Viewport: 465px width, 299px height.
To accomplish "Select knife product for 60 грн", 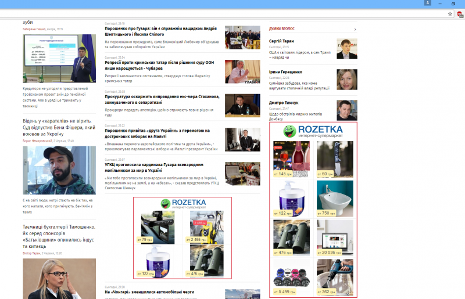I will coord(335,159).
